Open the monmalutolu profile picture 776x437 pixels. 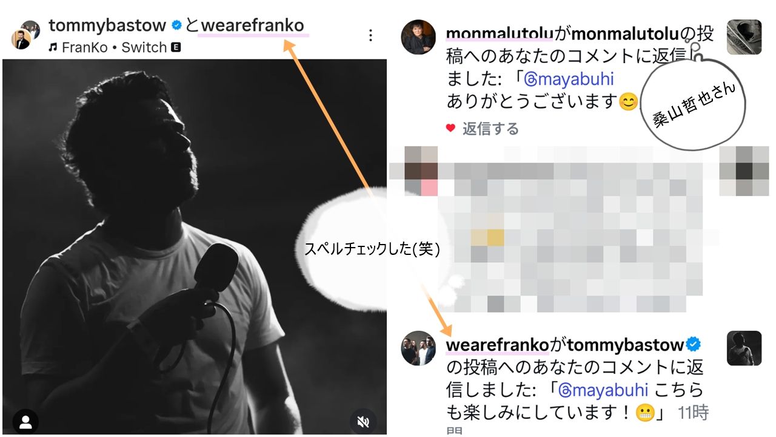(418, 37)
